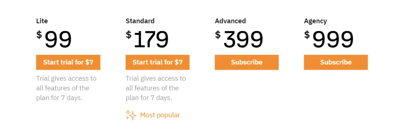Click the trial description under Lite plan
This screenshot has width=407, height=136.
pos(66,88)
